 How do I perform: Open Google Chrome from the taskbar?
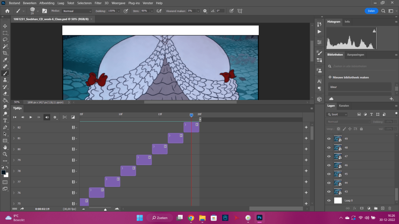point(191,218)
